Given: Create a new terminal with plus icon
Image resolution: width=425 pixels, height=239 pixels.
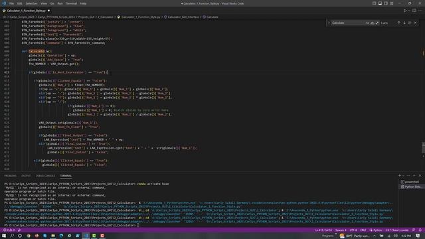Looking at the screenshot, I should (400, 175).
